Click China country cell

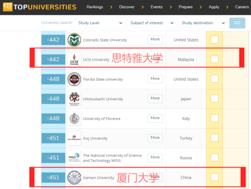point(186,178)
